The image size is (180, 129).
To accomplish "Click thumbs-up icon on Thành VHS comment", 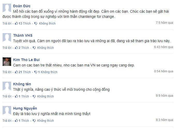I will pyautogui.click(x=16, y=48).
